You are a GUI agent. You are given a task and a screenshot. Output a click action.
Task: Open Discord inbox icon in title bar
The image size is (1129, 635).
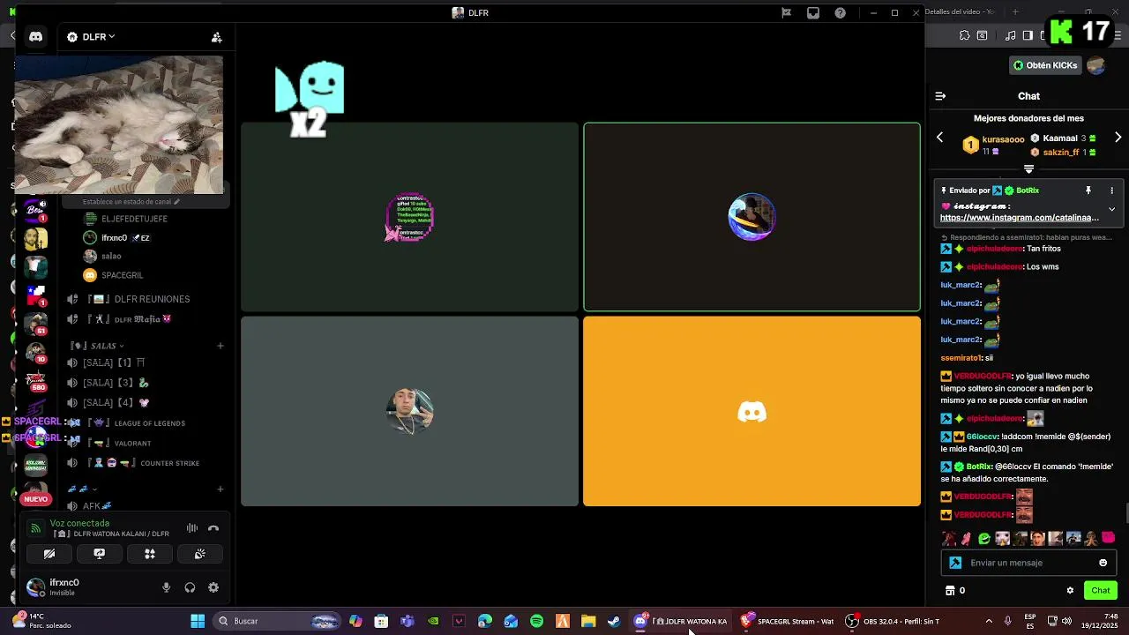pos(813,13)
